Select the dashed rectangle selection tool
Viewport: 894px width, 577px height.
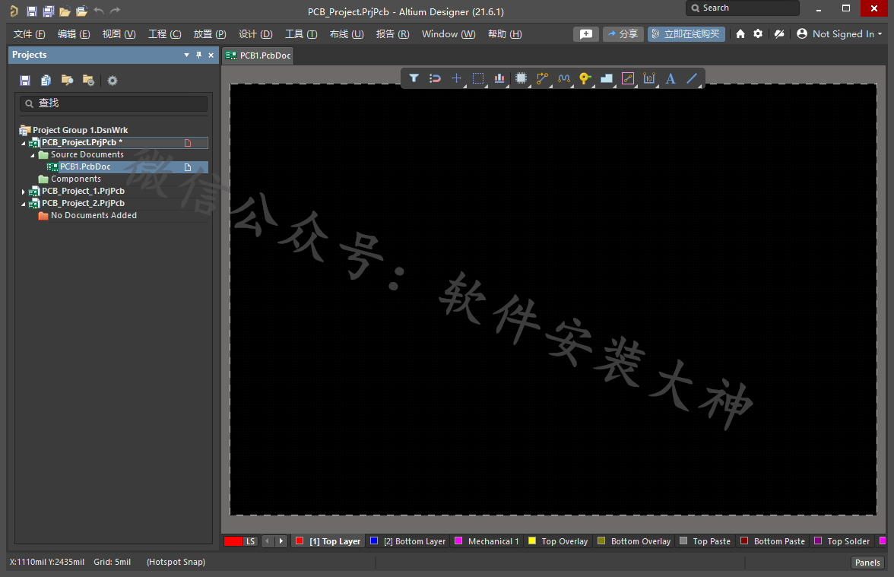pyautogui.click(x=478, y=78)
